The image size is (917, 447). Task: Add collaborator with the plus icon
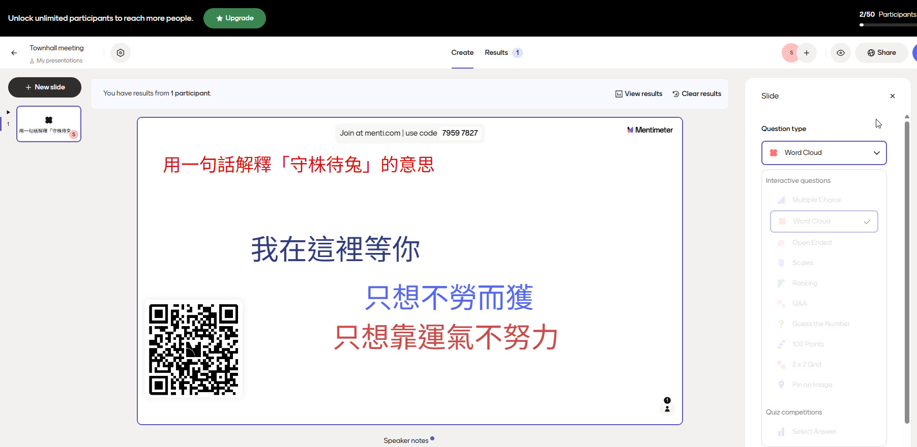coord(807,53)
